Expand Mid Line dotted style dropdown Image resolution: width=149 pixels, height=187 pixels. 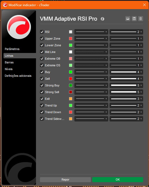(x=91, y=52)
